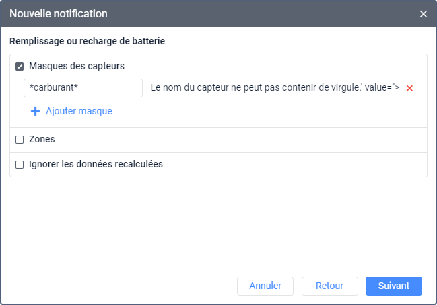Remove the *carburant* mask with red X
This screenshot has height=305, width=437.
pos(409,89)
